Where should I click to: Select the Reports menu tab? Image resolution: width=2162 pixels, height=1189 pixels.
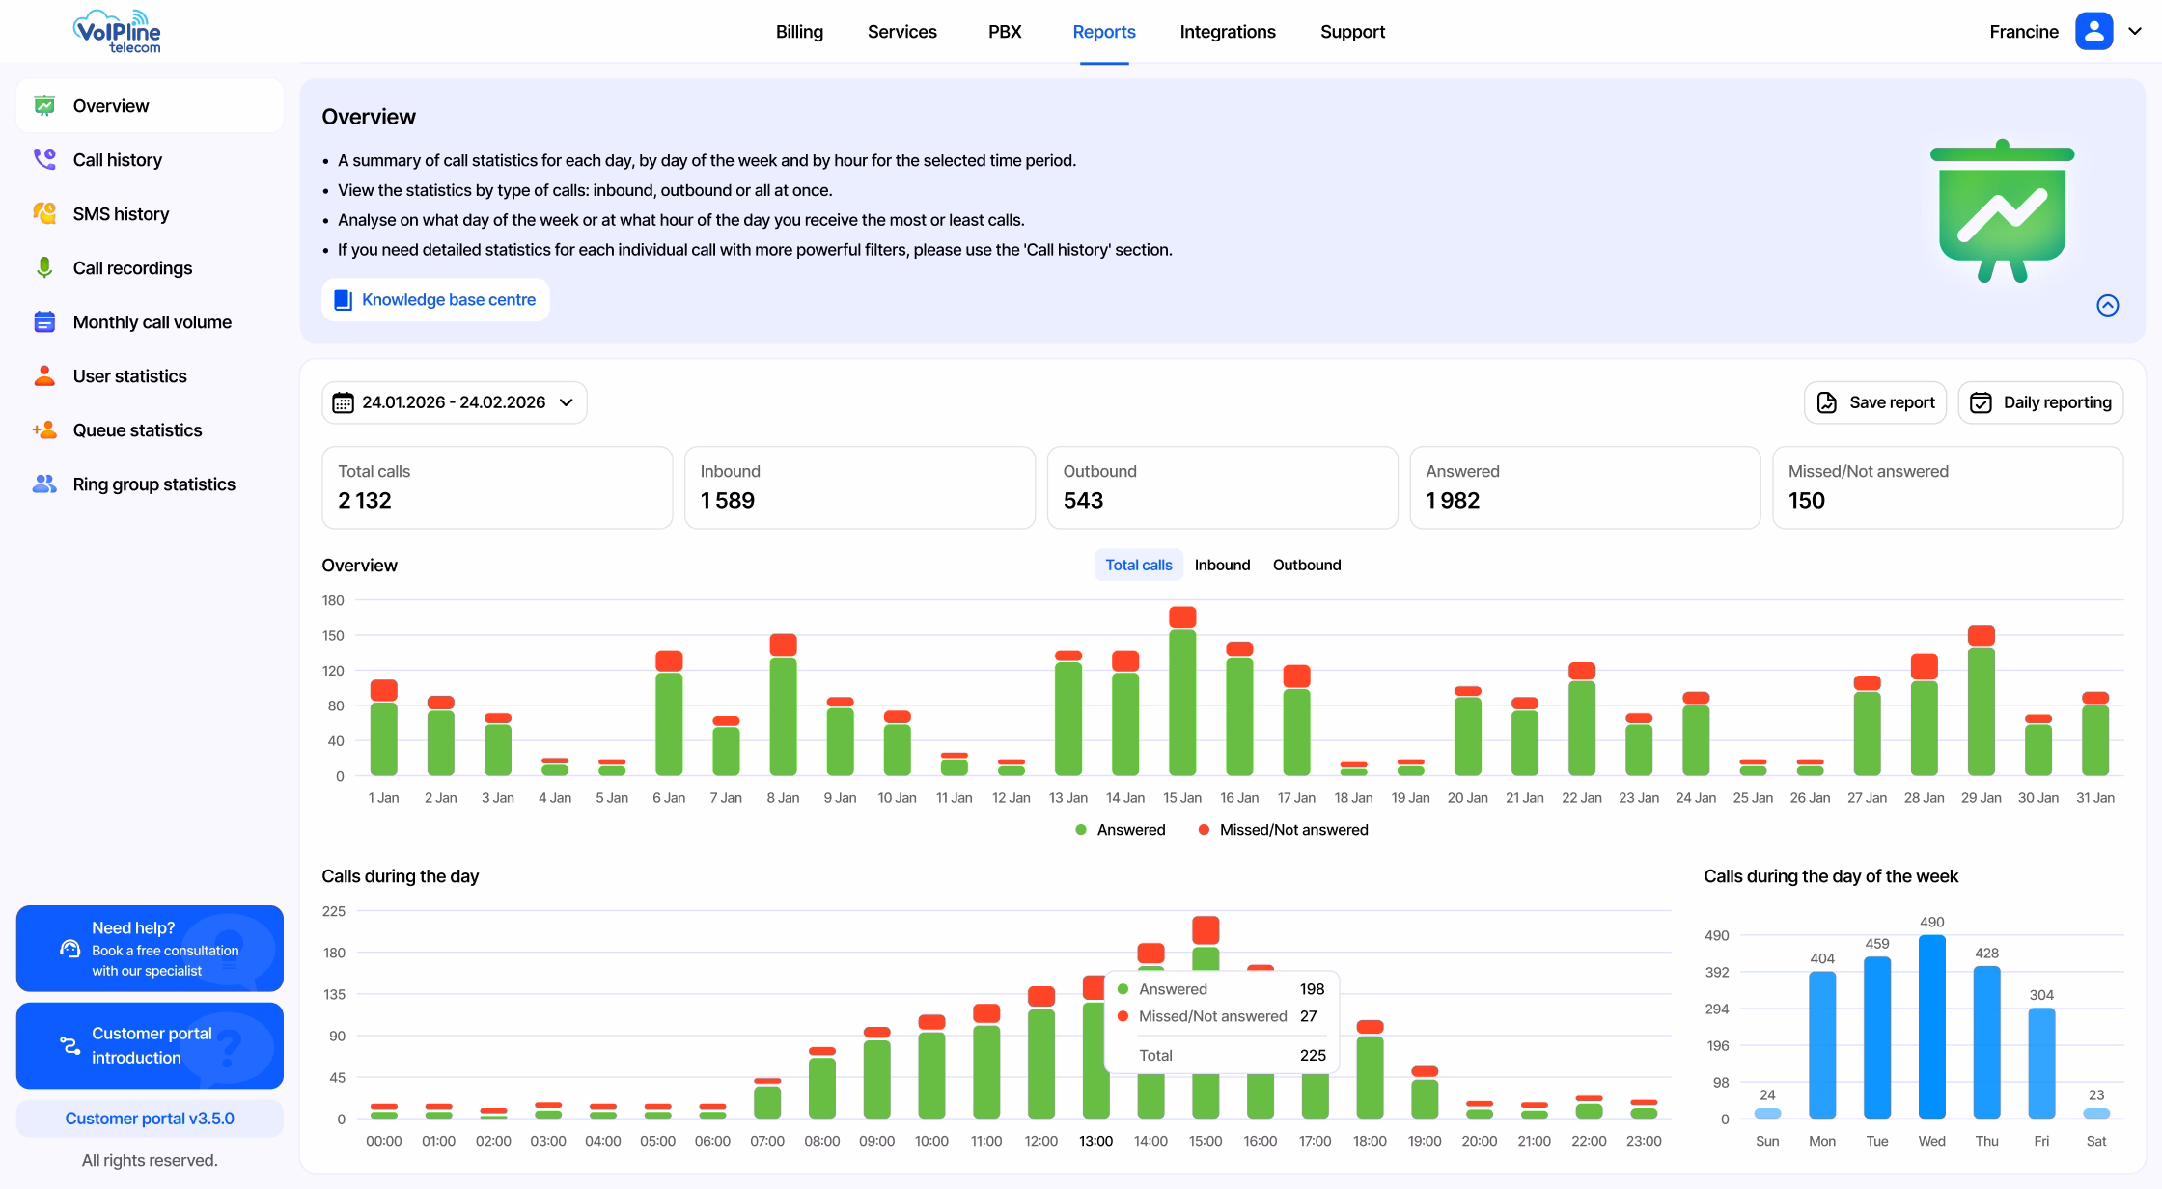[x=1104, y=32]
